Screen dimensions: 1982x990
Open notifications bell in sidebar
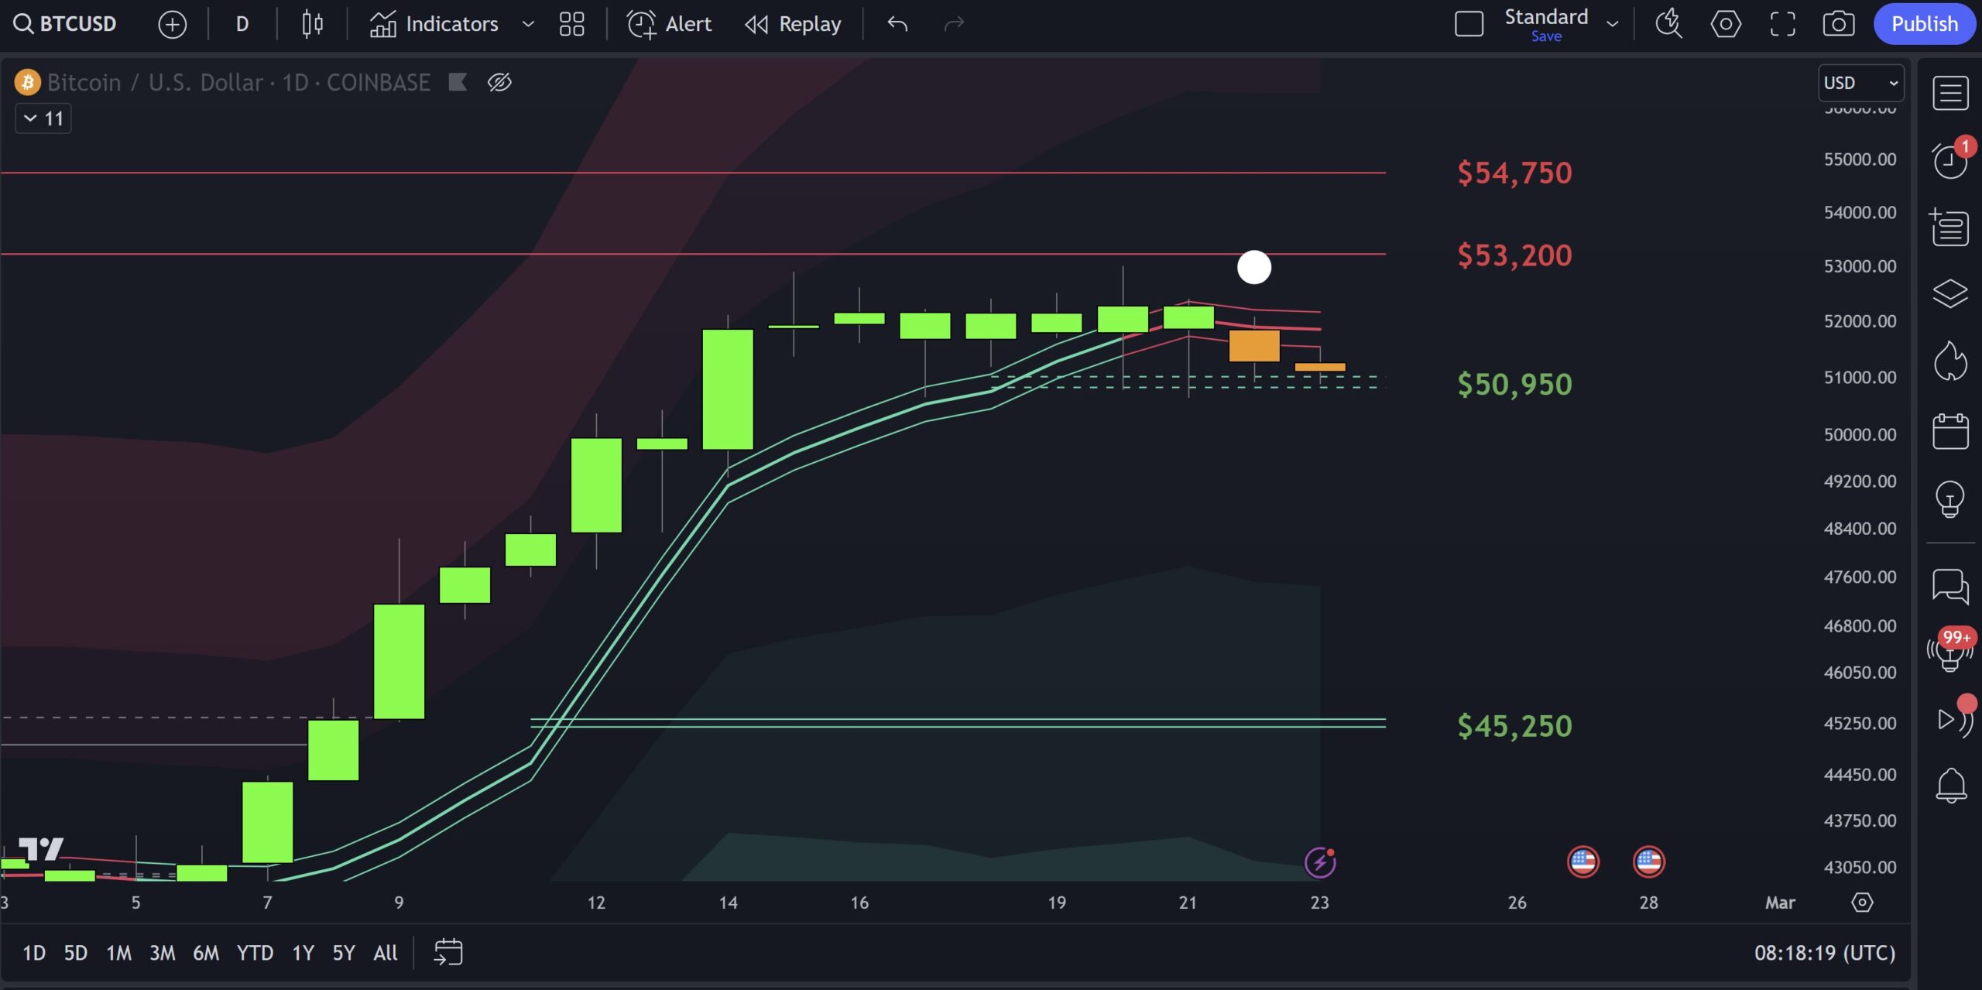tap(1949, 786)
